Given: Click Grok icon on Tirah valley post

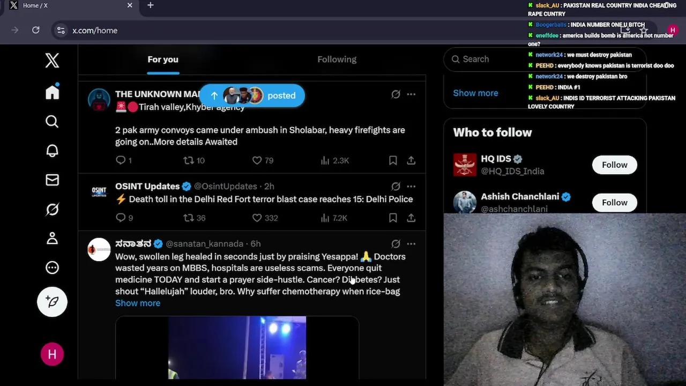Looking at the screenshot, I should tap(396, 94).
